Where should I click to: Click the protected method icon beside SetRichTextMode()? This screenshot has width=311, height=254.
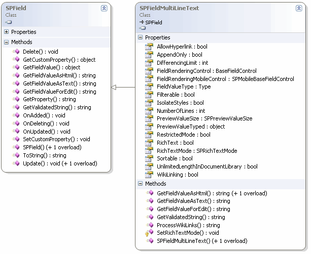click(x=150, y=233)
